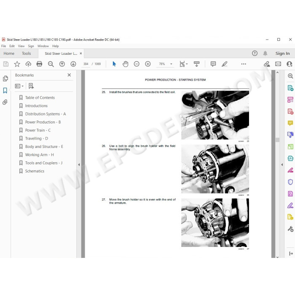
Task: Click the scroll up arrow
Action: 277,72
